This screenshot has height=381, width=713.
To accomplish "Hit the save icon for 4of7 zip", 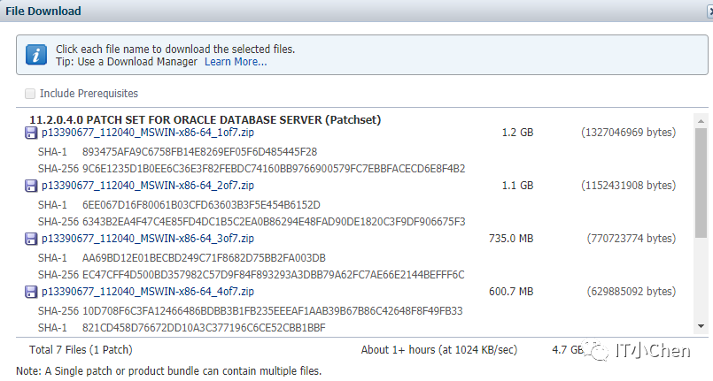I will 30,292.
